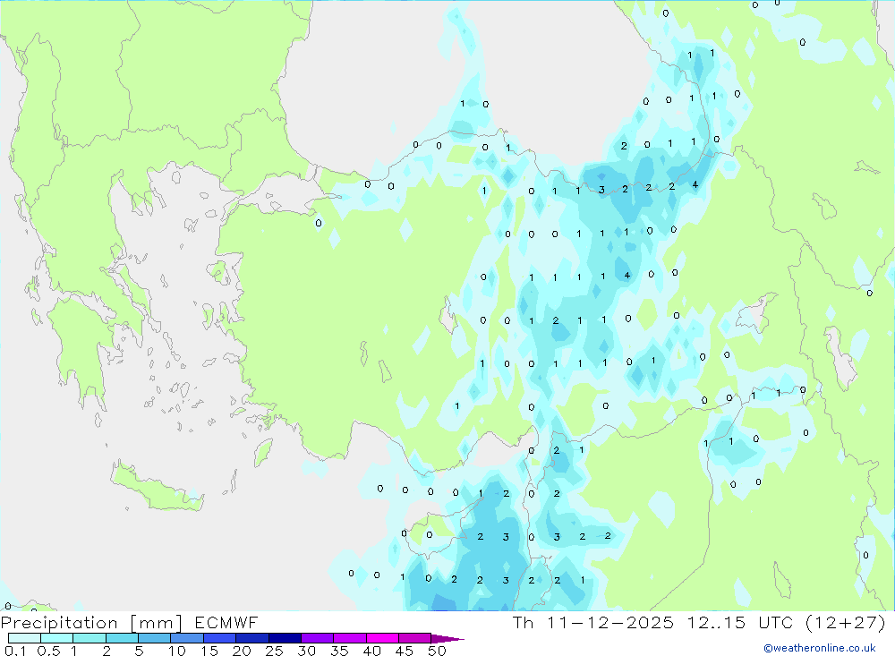Click the 'Precipitation [mm]' title text
The image size is (895, 656).
pos(91,623)
